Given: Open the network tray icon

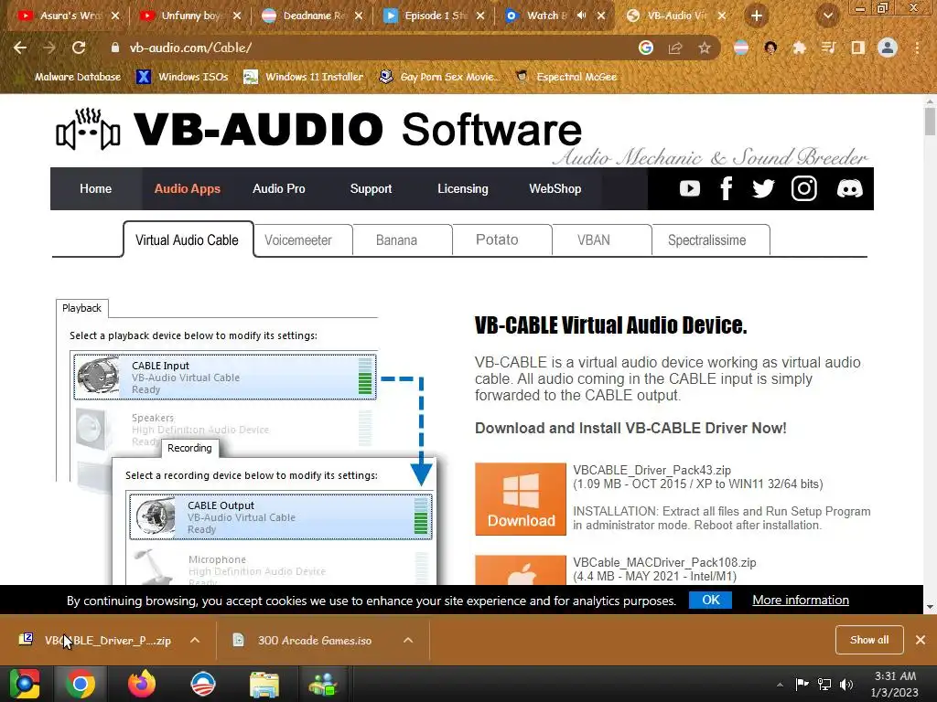Looking at the screenshot, I should (x=824, y=684).
